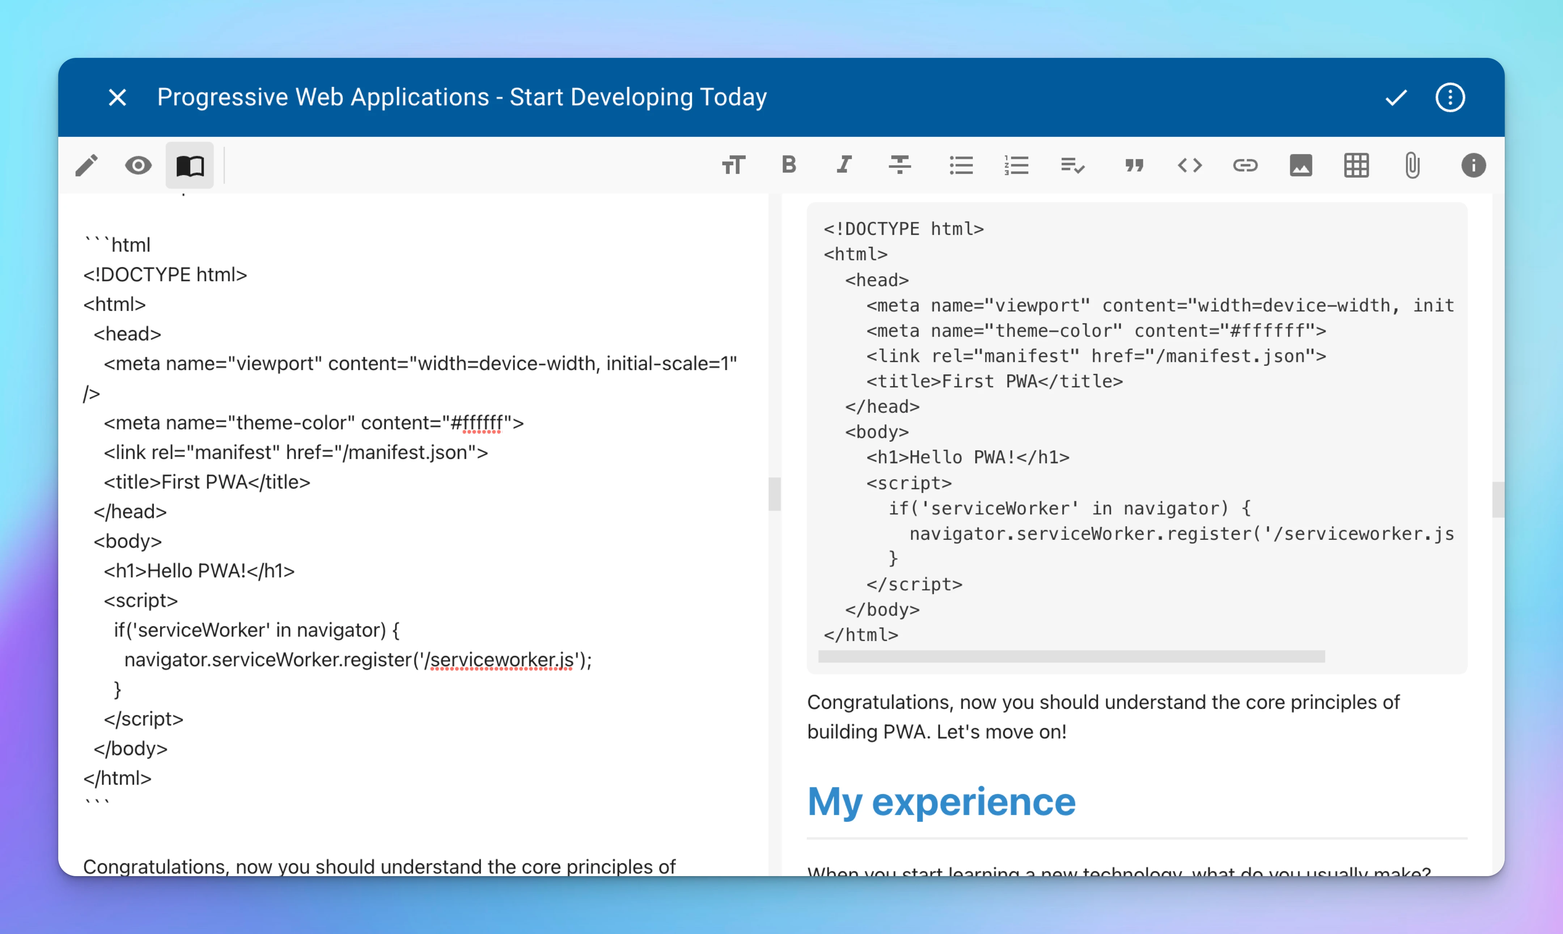Insert a block quote
Screen dimensions: 1563x934
tap(1134, 166)
